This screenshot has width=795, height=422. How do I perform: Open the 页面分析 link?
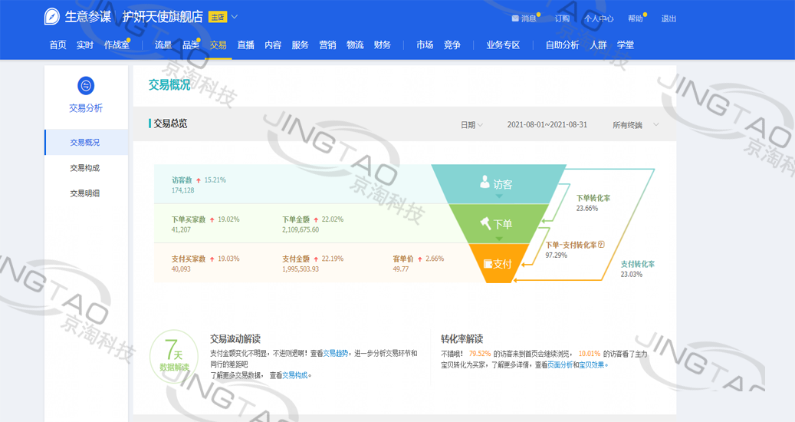click(559, 365)
